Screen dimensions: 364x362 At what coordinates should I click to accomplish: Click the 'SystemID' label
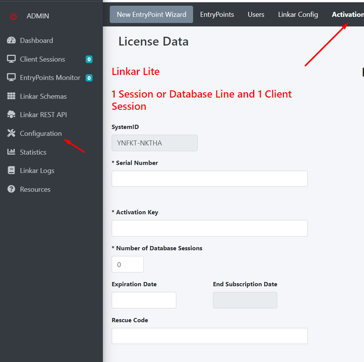click(125, 127)
